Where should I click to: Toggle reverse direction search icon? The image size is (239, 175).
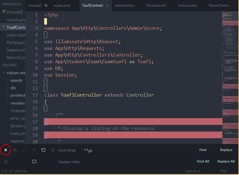click(34, 150)
